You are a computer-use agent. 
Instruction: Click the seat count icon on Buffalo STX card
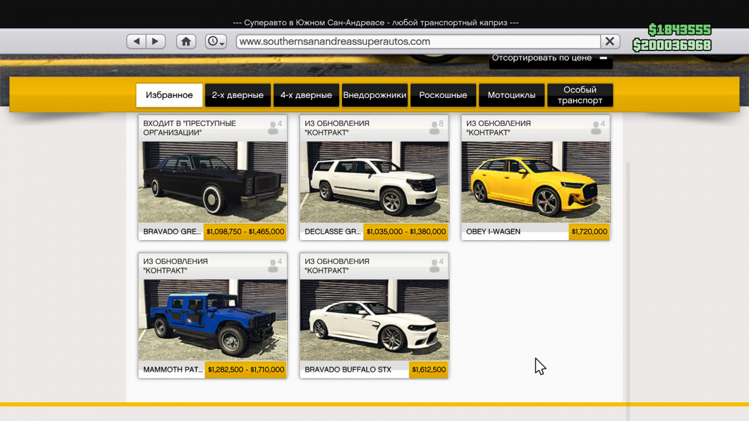click(x=436, y=266)
